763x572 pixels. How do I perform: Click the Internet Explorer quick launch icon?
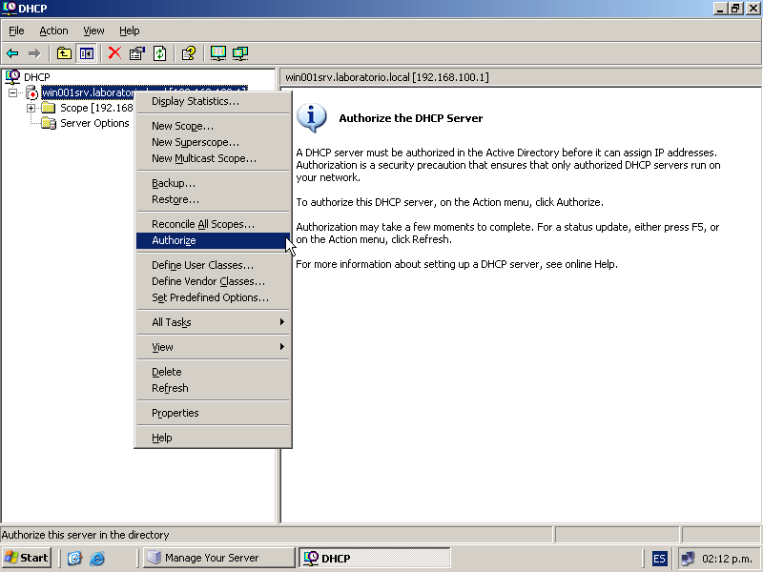pyautogui.click(x=96, y=558)
